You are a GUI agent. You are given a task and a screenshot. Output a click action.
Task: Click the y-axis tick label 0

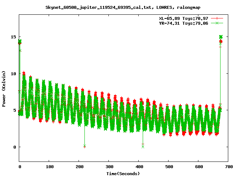click(x=15, y=147)
